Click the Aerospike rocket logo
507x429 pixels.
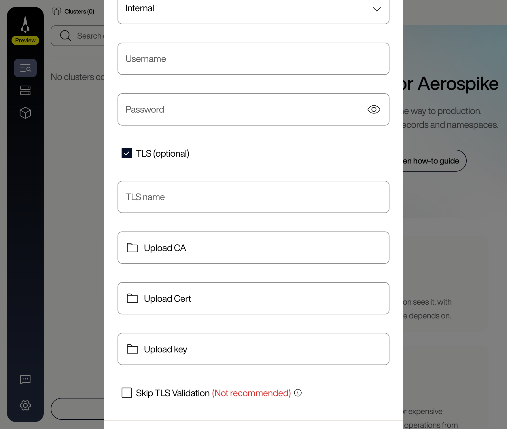(25, 24)
